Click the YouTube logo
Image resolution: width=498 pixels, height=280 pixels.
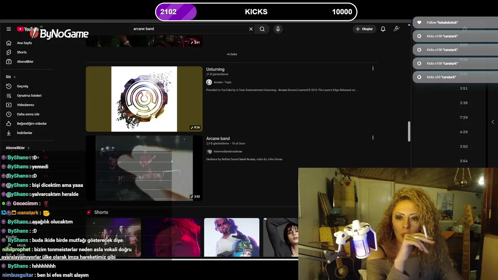[27, 29]
